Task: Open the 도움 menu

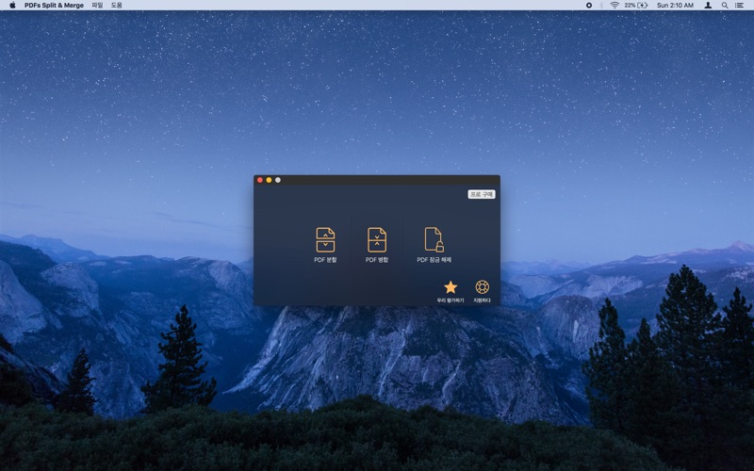Action: click(x=117, y=6)
